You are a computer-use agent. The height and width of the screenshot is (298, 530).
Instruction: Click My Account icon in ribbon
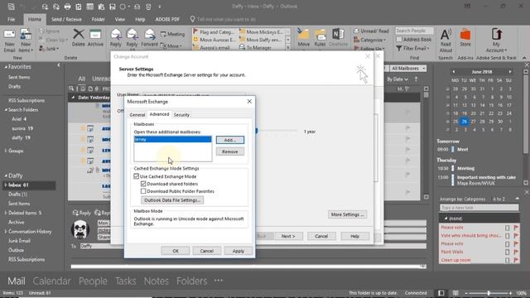click(496, 41)
